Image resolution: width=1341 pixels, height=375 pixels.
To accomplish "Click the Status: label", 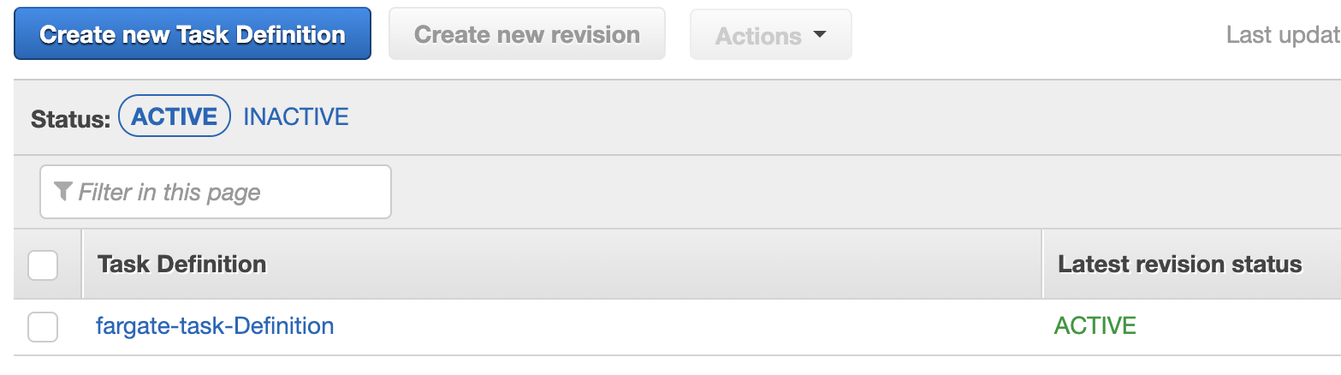I will (70, 118).
